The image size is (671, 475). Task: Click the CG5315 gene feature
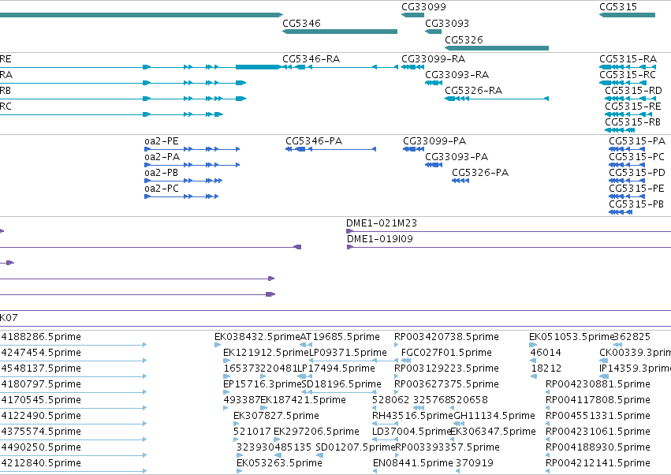pos(628,15)
